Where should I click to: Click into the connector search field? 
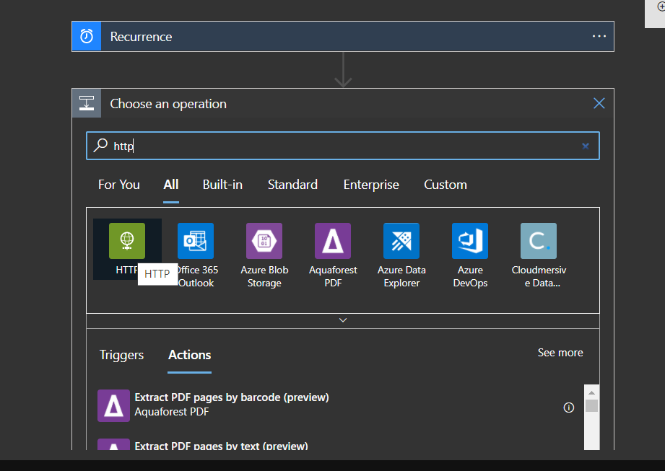(343, 146)
